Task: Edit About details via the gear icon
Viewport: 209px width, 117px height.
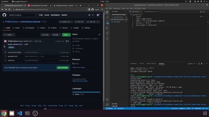Action: tap(99, 34)
